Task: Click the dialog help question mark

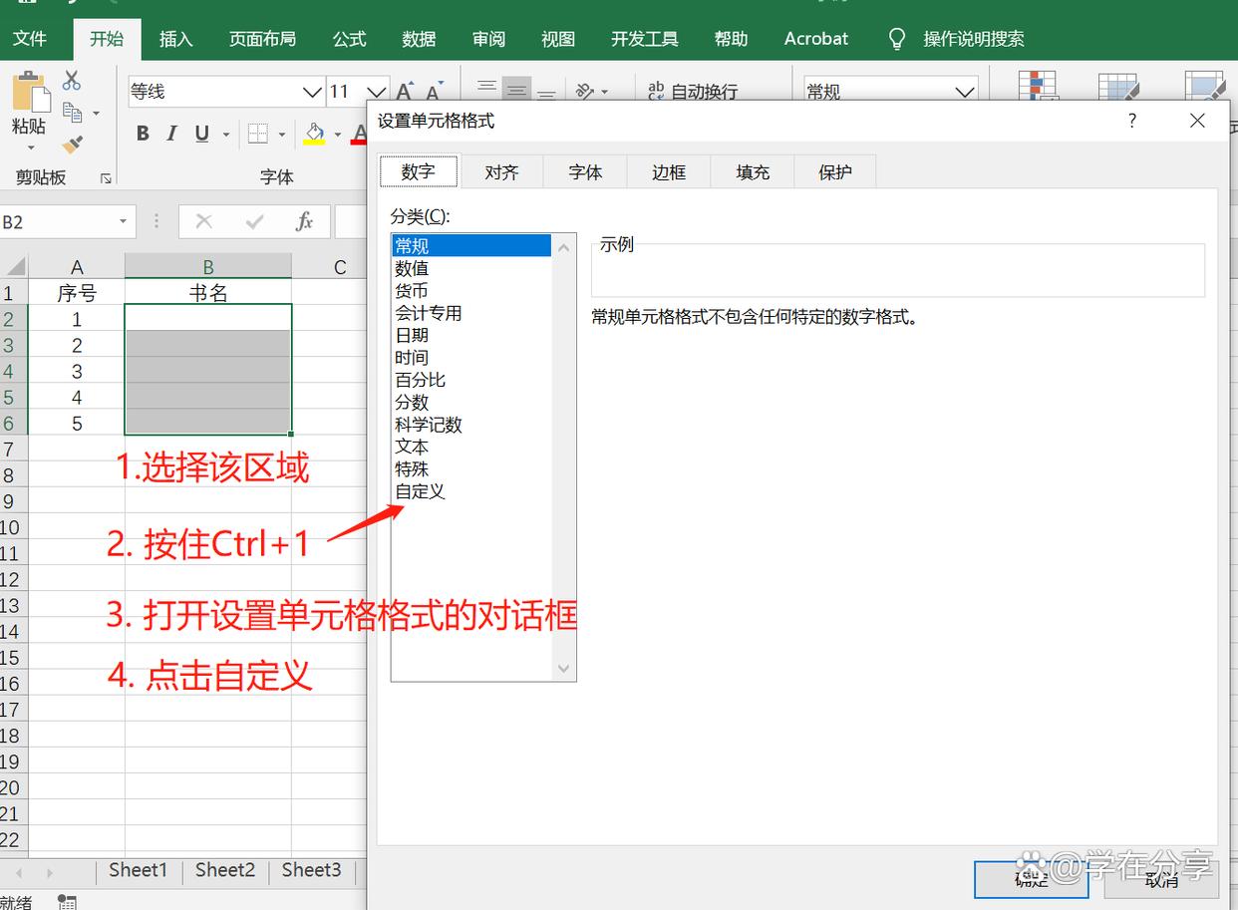Action: pyautogui.click(x=1131, y=121)
